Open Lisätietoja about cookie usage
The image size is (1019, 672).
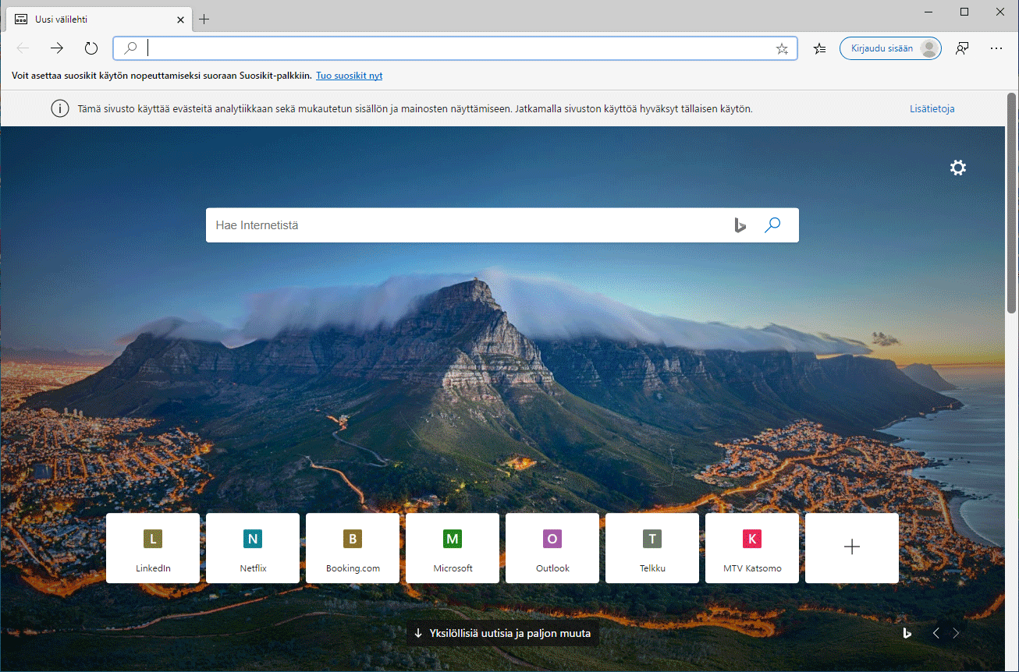point(932,108)
